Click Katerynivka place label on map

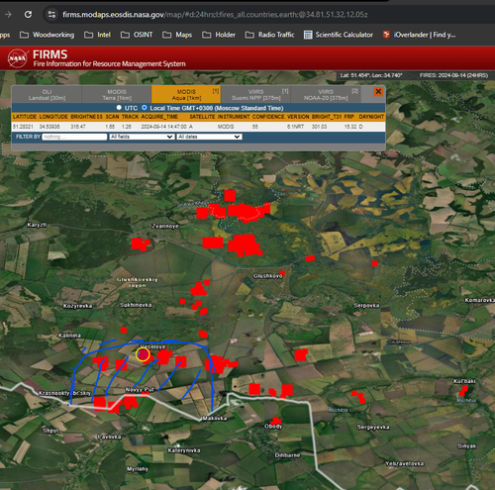pyautogui.click(x=184, y=450)
